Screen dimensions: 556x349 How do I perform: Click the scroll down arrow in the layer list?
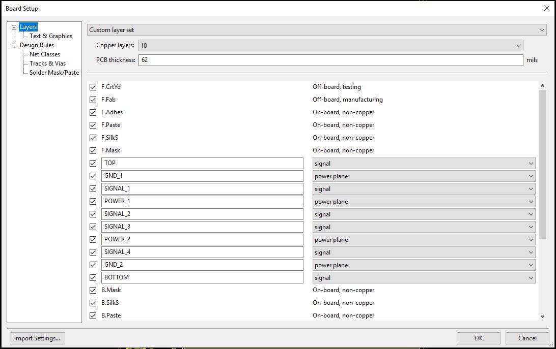click(x=542, y=316)
